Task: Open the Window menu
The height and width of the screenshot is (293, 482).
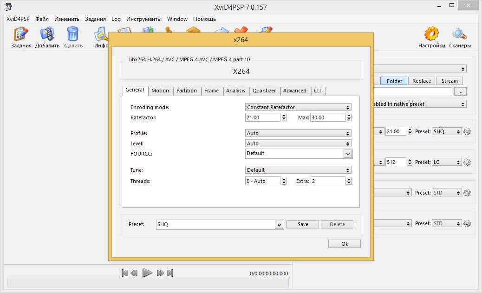Action: pyautogui.click(x=177, y=19)
